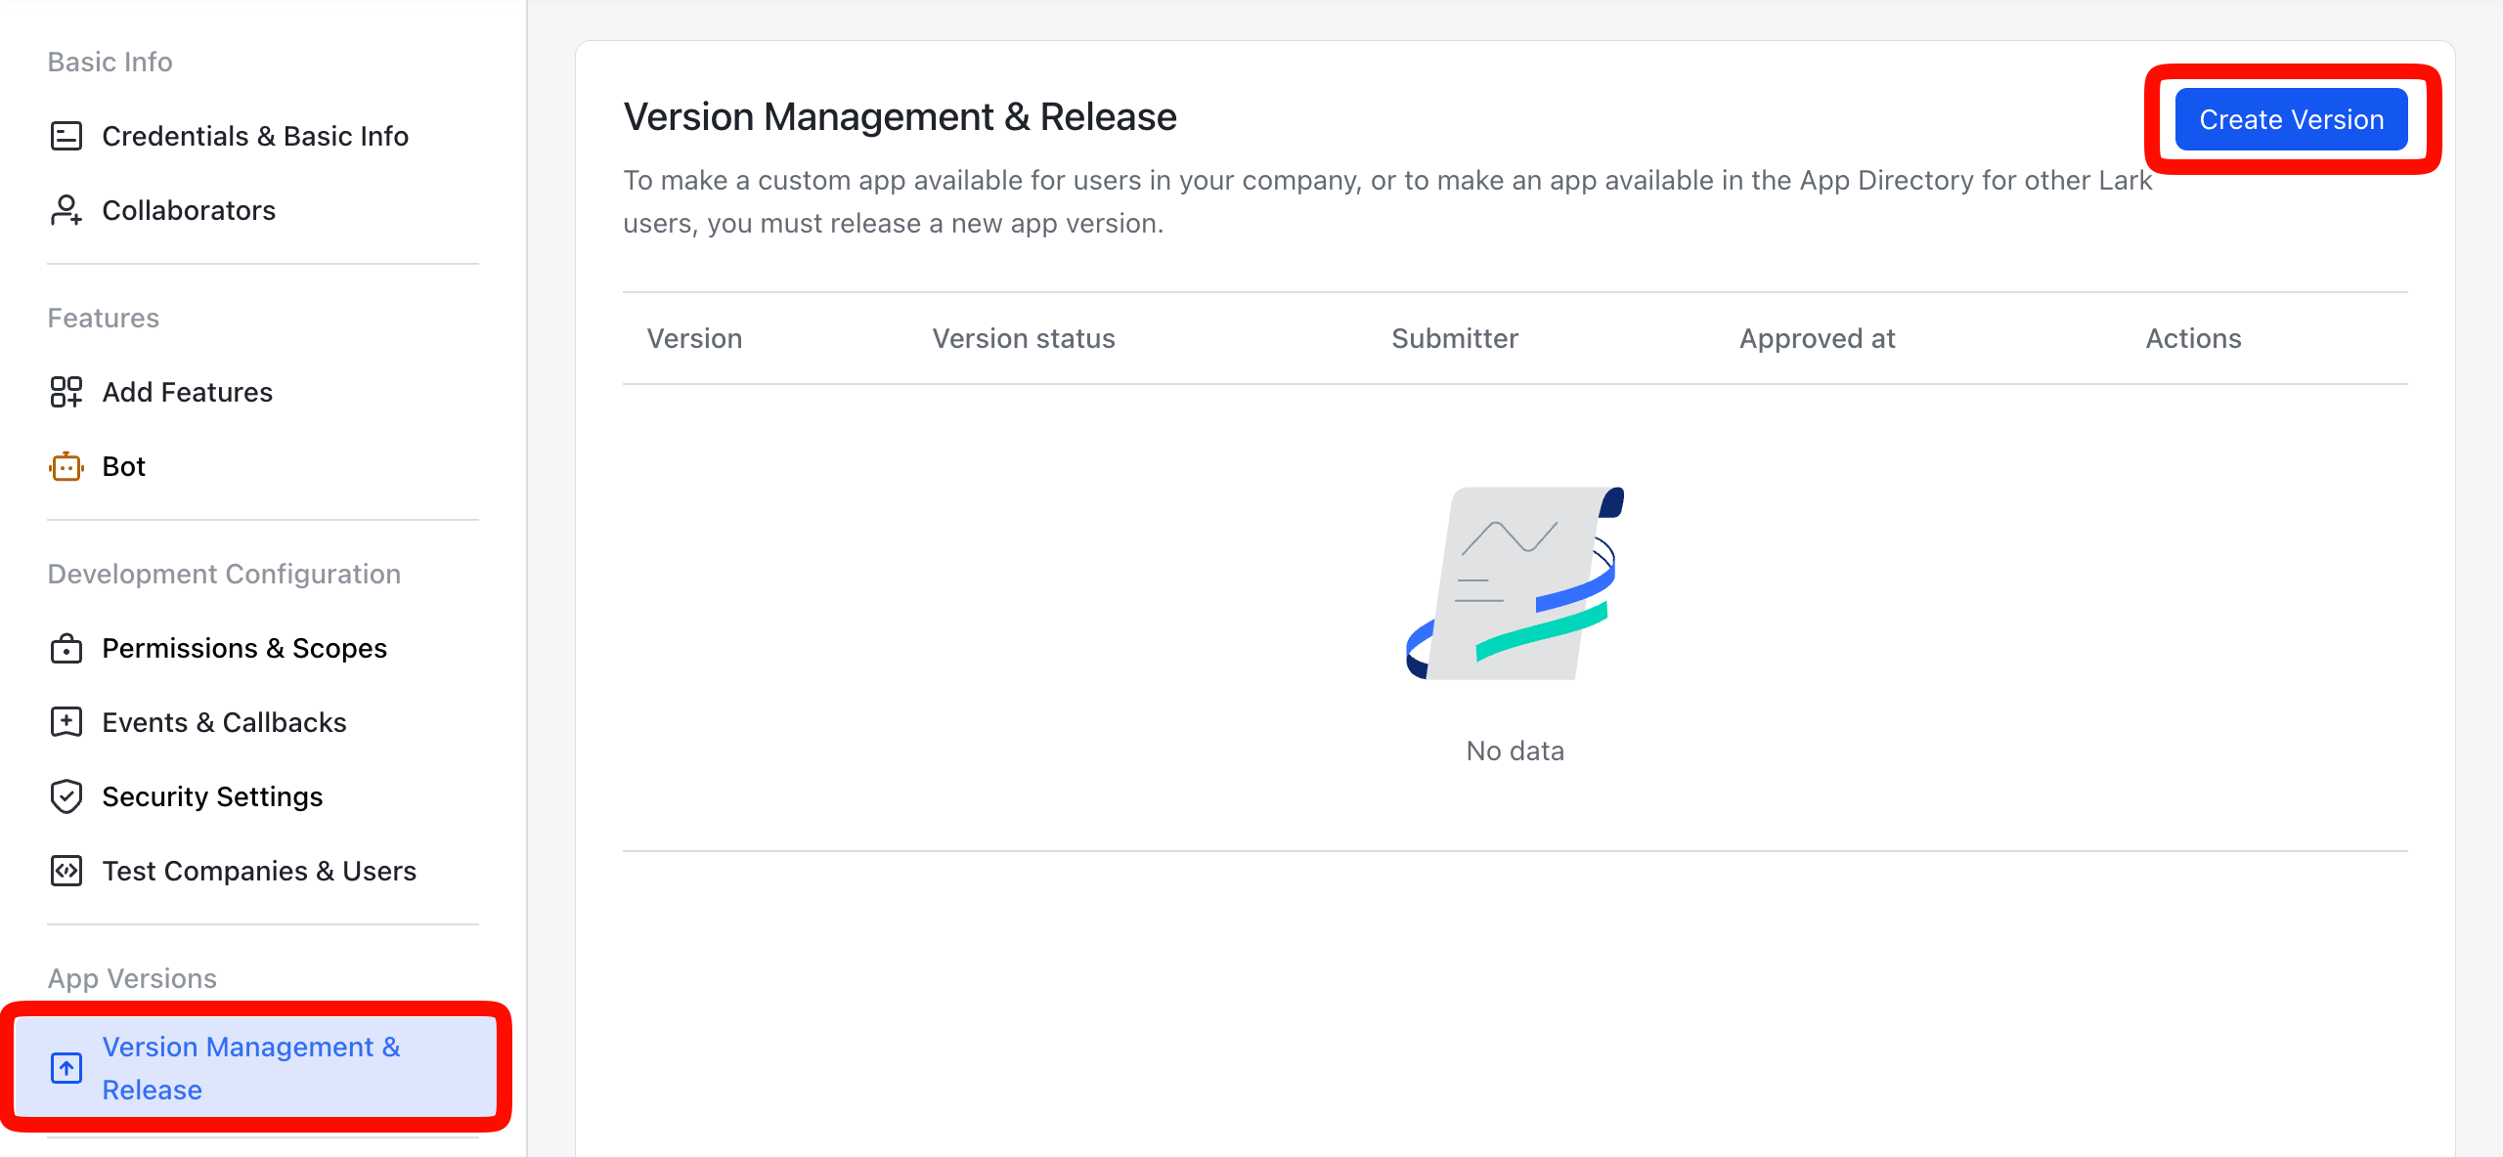2503x1157 pixels.
Task: Open Security Settings
Action: pyautogui.click(x=212, y=796)
